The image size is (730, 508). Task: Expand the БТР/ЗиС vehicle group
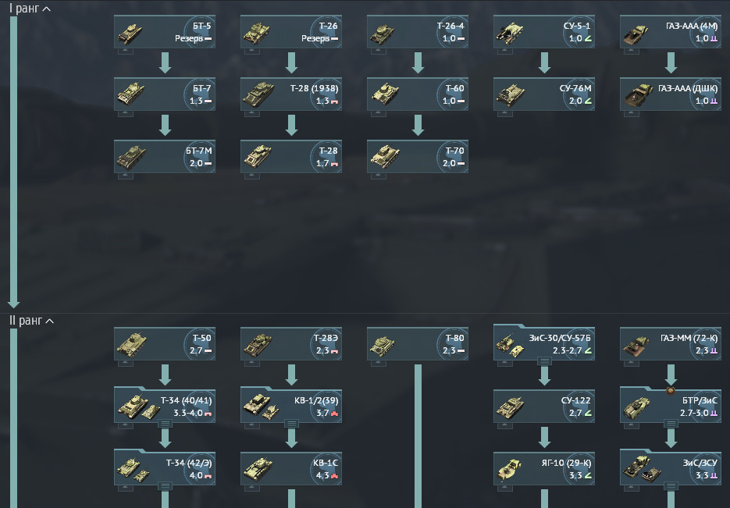(x=671, y=423)
